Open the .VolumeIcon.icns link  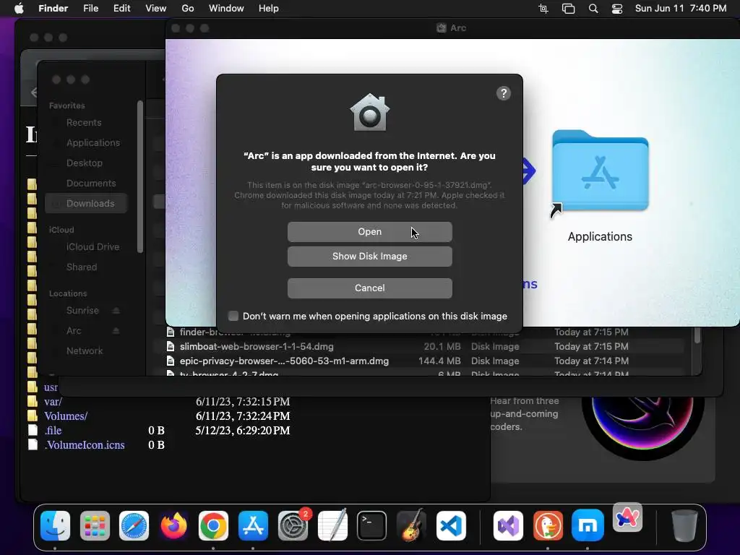(x=85, y=445)
